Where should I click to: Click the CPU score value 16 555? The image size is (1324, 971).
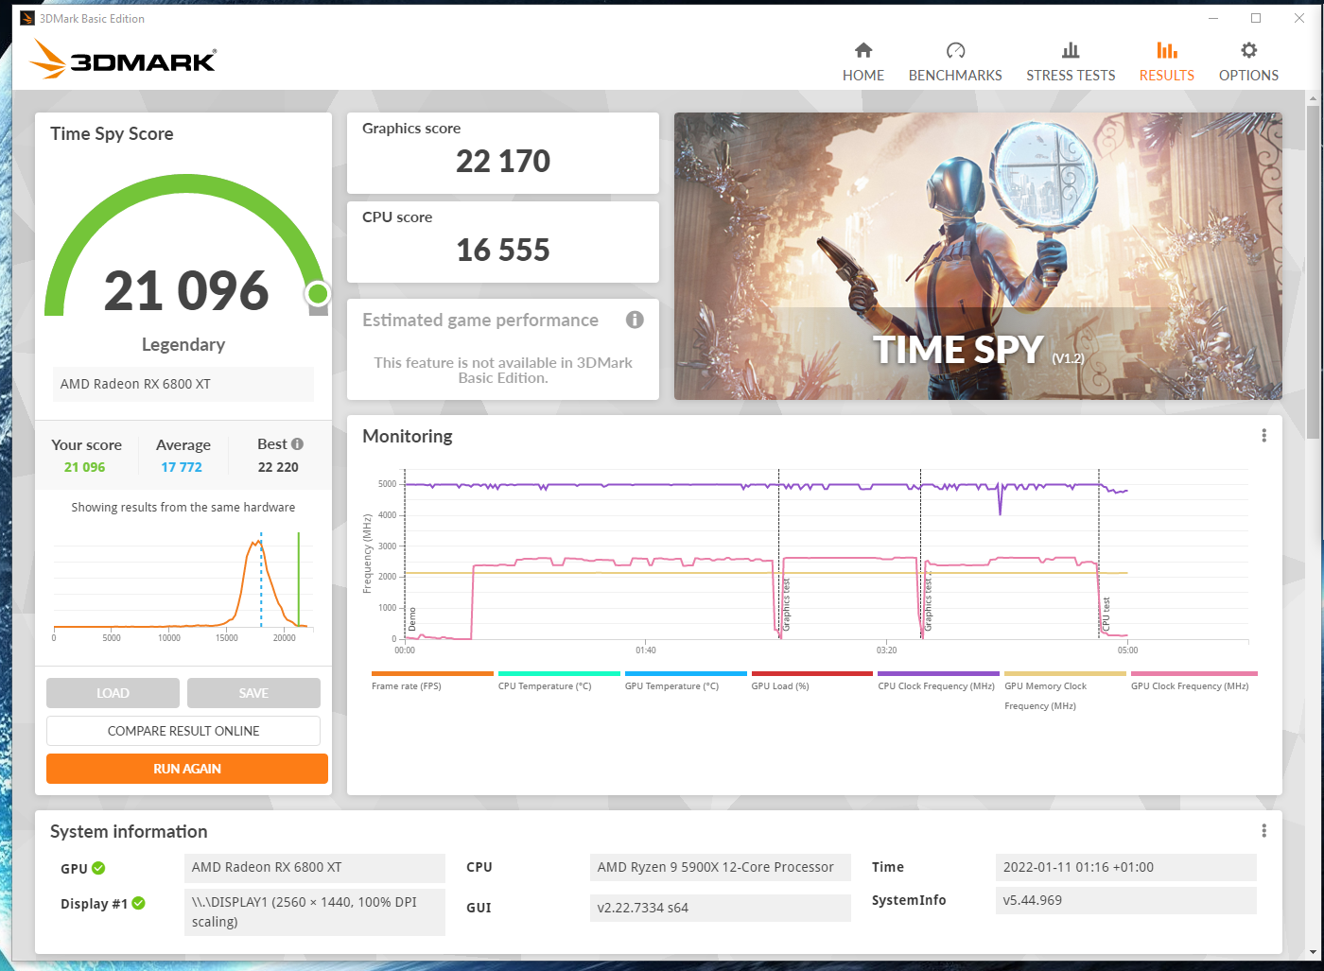pyautogui.click(x=503, y=251)
